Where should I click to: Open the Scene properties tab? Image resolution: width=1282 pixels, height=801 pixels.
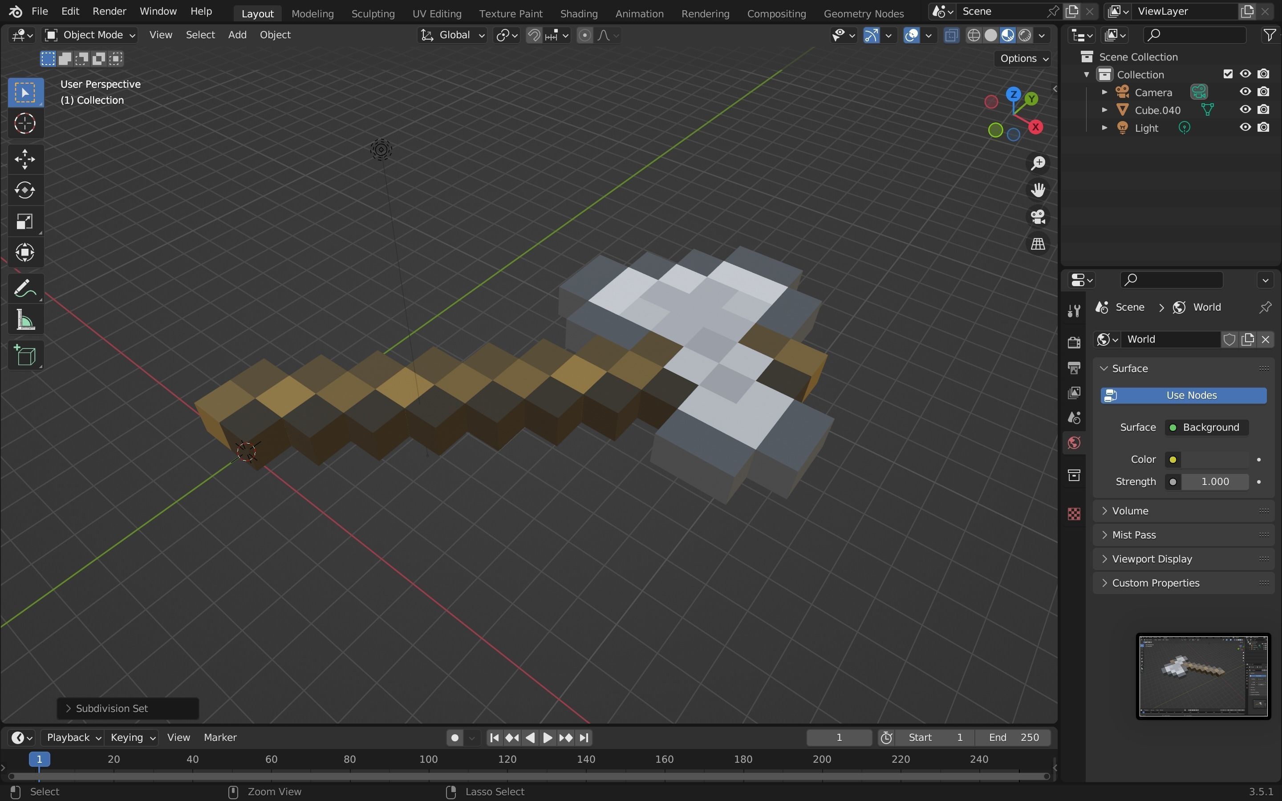tap(1074, 418)
